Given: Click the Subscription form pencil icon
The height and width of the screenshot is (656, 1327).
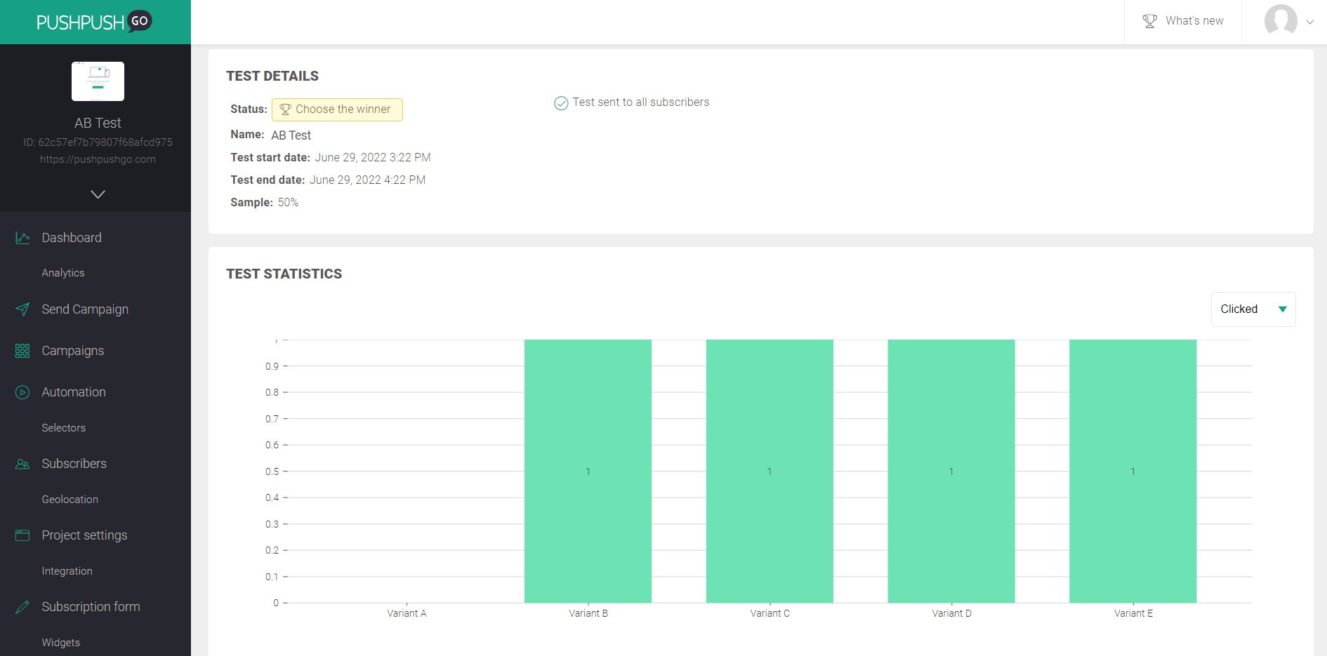Looking at the screenshot, I should point(22,607).
